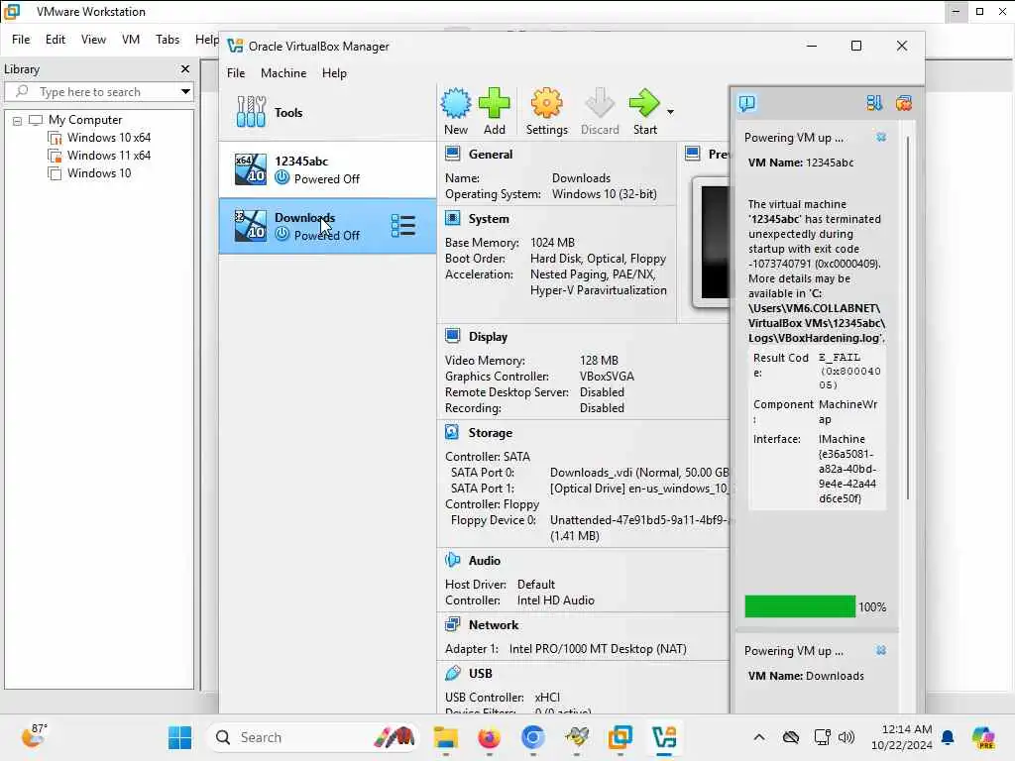1015x761 pixels.
Task: Click the Display section header
Action: pos(488,337)
